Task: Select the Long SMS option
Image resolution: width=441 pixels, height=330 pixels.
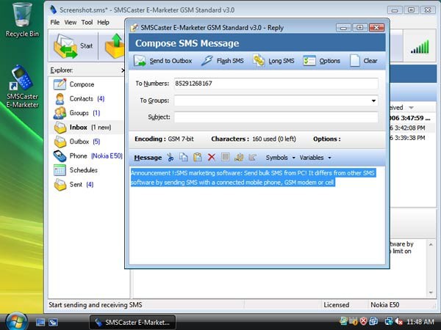Action: click(274, 61)
